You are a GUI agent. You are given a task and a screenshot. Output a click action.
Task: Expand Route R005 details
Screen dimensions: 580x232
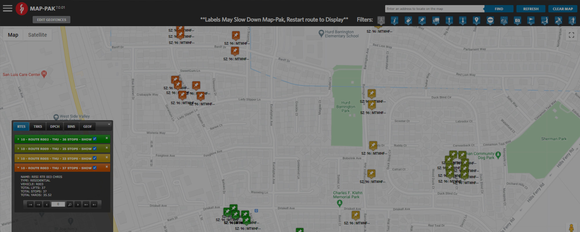(18, 158)
